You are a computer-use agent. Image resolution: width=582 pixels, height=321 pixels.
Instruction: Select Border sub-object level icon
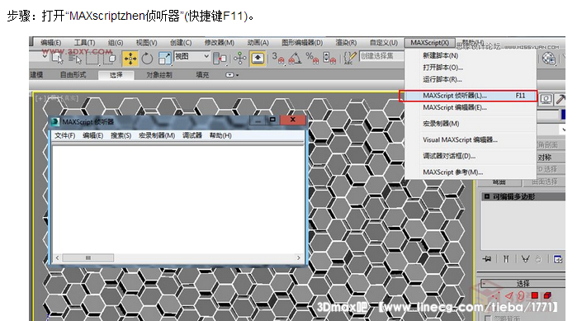(x=521, y=295)
